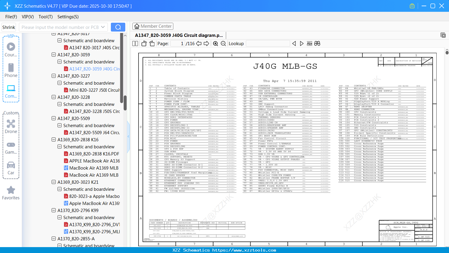Open the A1347_820-5509 J64 circuit file

92,132
